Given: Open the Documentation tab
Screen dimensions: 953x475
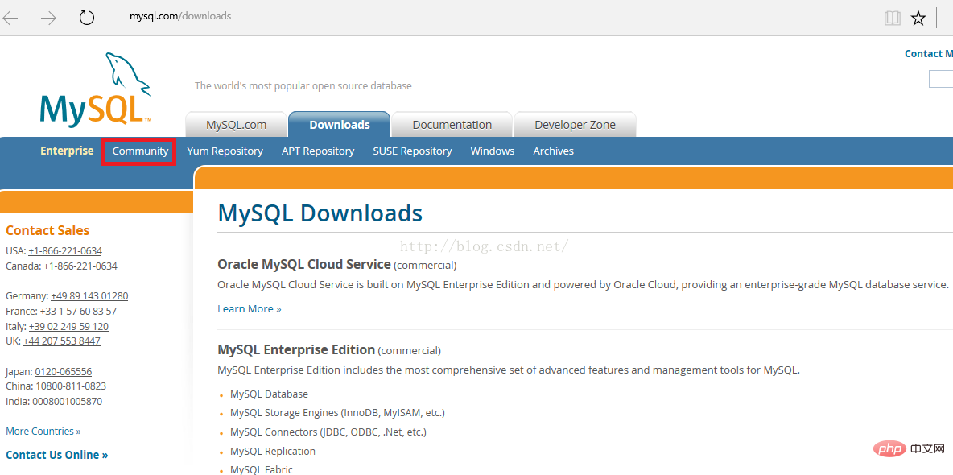Looking at the screenshot, I should pyautogui.click(x=452, y=125).
